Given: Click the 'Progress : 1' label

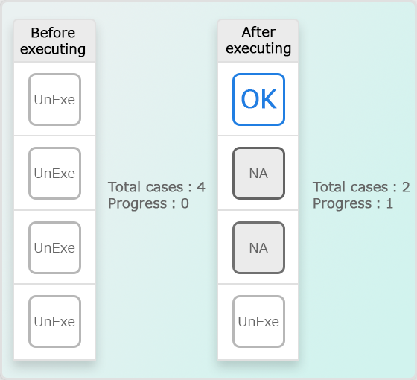Looking at the screenshot, I should coord(353,203).
